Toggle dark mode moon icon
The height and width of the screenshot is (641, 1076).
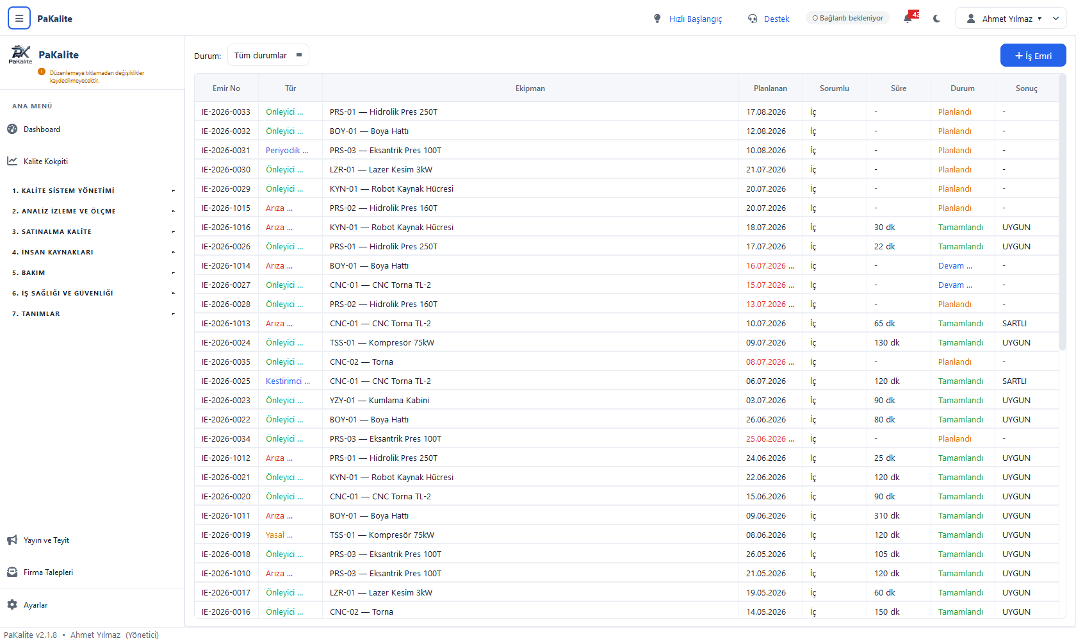click(x=937, y=19)
